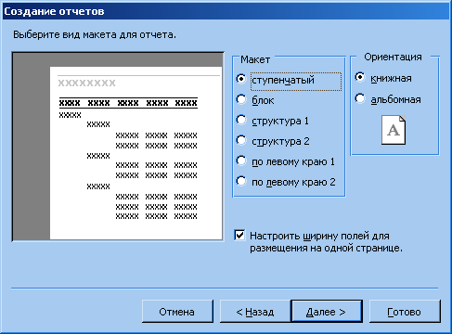Select структура 2 layout
Image resolution: width=452 pixels, height=334 pixels.
pyautogui.click(x=241, y=140)
